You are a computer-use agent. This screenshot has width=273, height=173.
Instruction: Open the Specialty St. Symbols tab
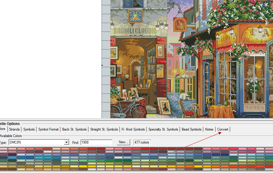(x=163, y=129)
